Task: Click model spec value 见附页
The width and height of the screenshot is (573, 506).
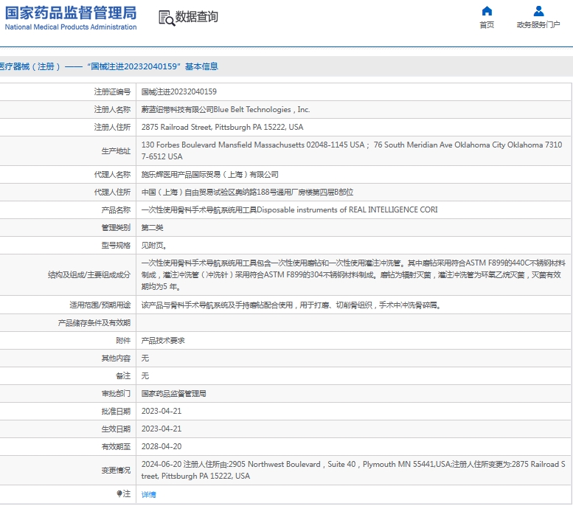Action: pos(154,246)
